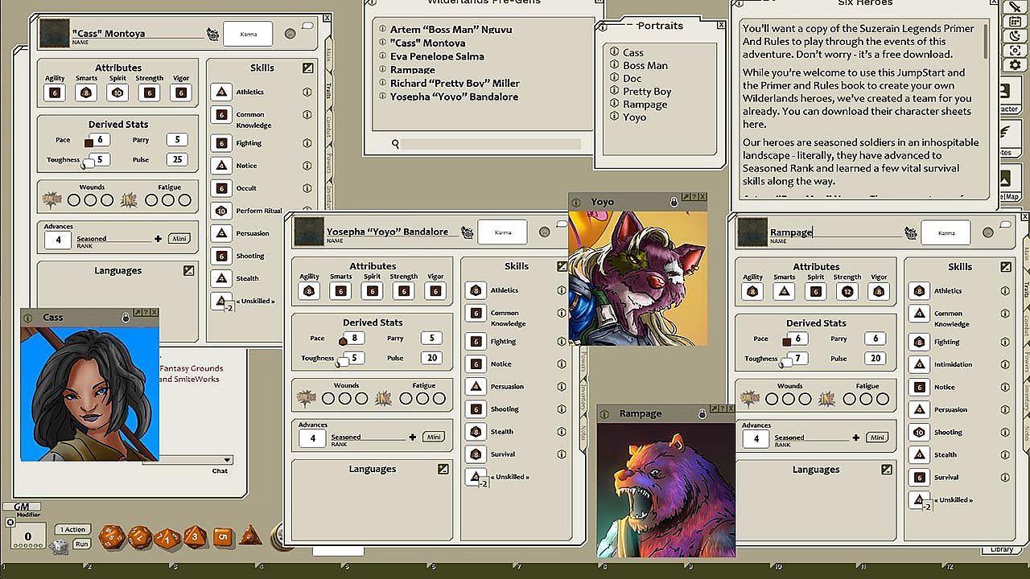Screen dimensions: 1030x579
Task: Roll the d20 die in the dice tray
Action: 112,536
